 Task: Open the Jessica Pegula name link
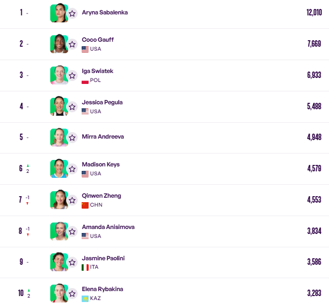[x=102, y=102]
